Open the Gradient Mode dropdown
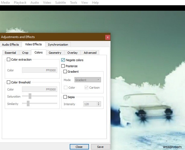The width and height of the screenshot is (185, 150). (88, 80)
